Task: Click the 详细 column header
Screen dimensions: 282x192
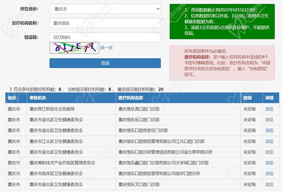Action: tap(271, 98)
